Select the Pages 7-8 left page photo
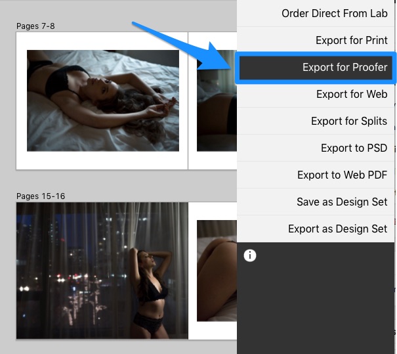This screenshot has height=354, width=397. [x=103, y=100]
